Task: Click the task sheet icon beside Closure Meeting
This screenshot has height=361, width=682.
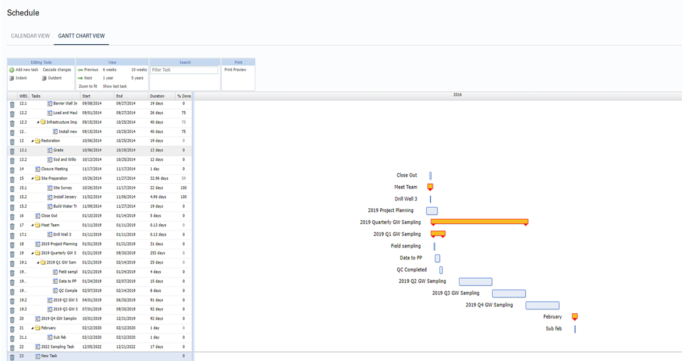Action: (x=38, y=169)
